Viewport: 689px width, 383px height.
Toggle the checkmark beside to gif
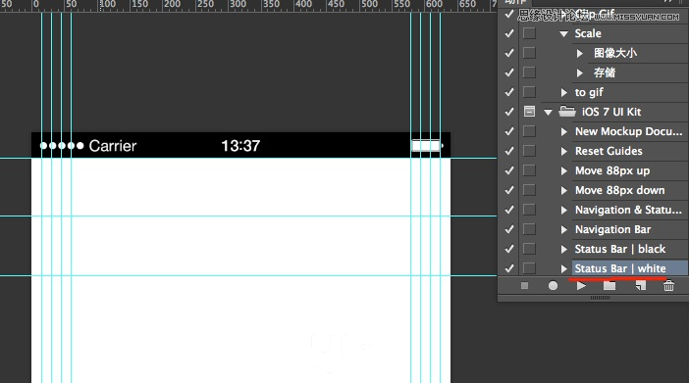[x=509, y=92]
